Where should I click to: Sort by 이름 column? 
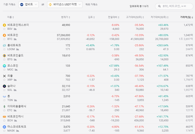click(x=10, y=17)
